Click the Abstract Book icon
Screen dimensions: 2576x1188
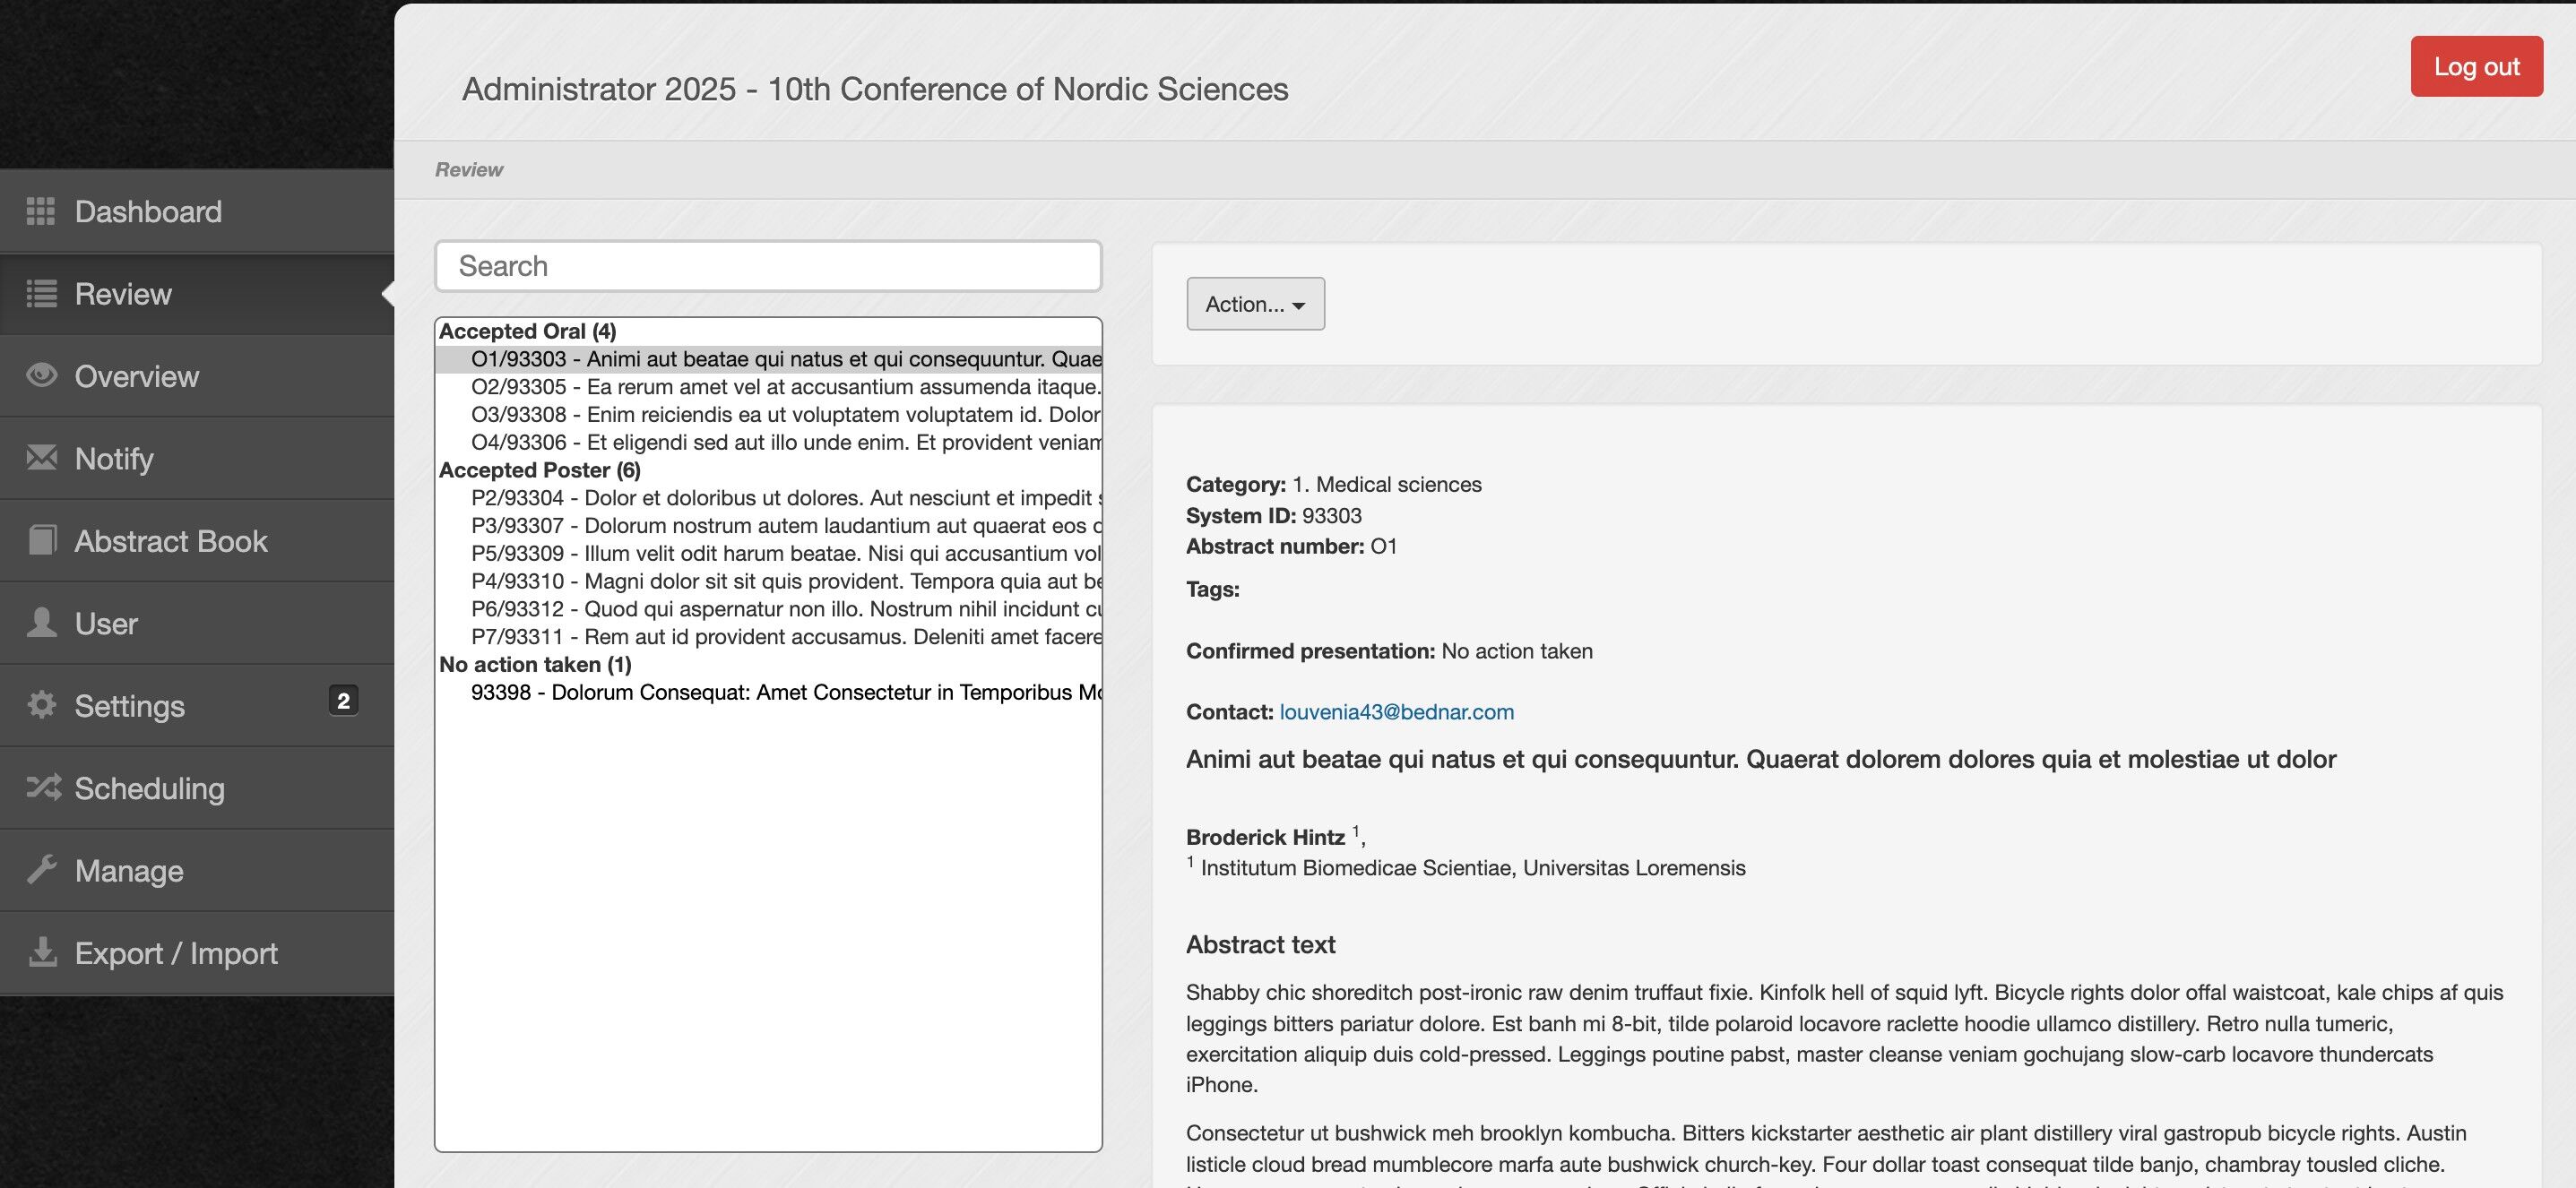pyautogui.click(x=41, y=540)
